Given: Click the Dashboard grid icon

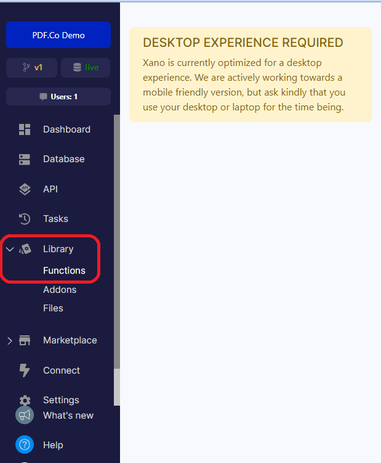Looking at the screenshot, I should click(25, 129).
